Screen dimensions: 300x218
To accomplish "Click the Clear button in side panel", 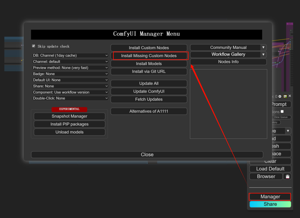I will [270, 161].
